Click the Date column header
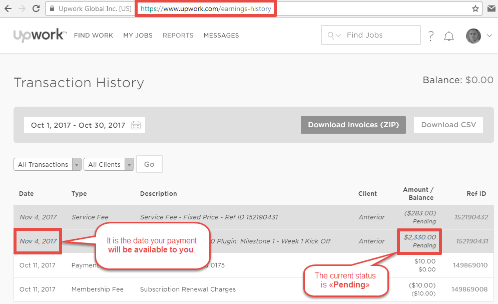 pos(27,194)
